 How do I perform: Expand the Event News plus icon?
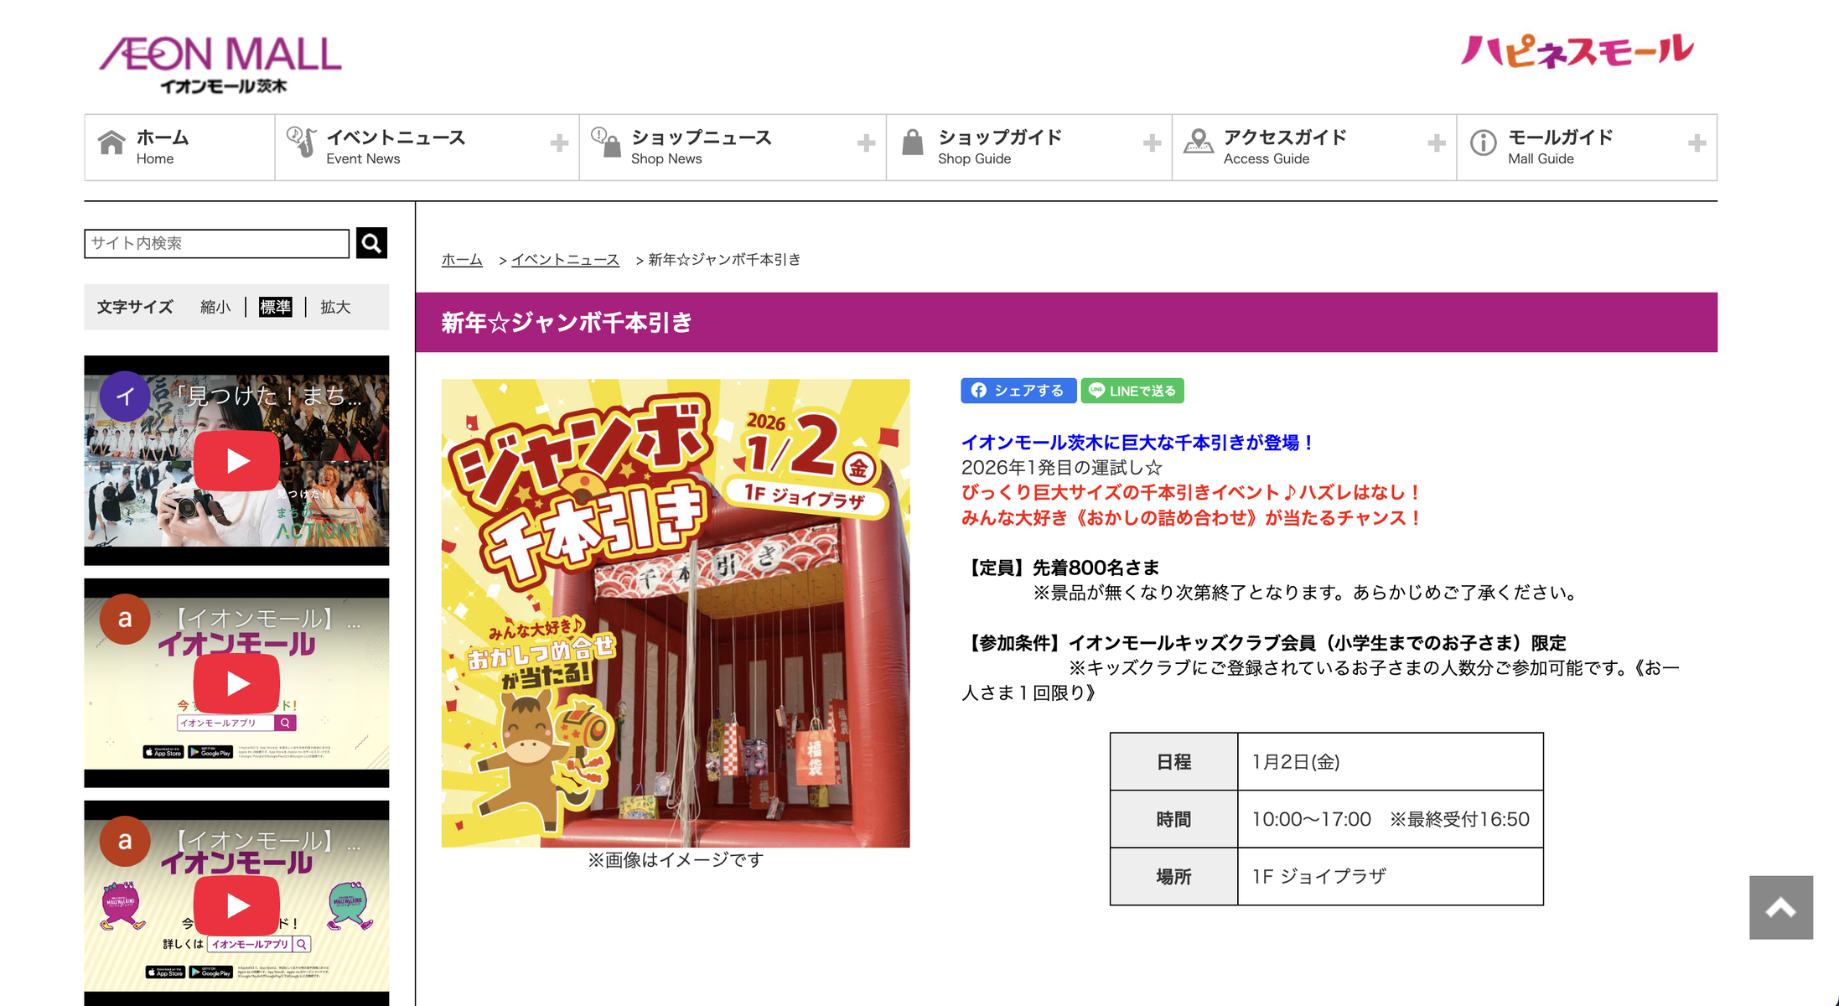pyautogui.click(x=559, y=143)
